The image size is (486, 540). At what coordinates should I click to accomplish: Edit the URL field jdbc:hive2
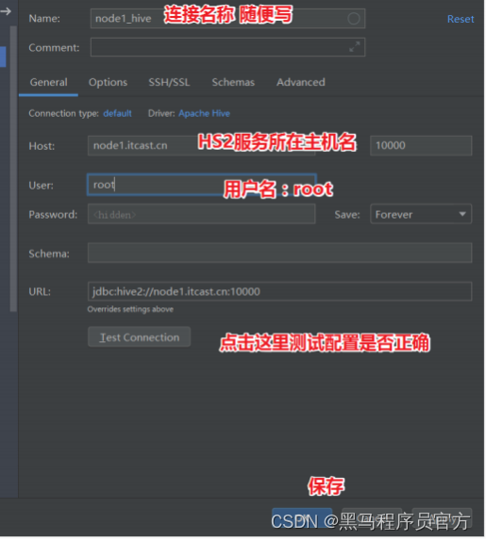[279, 292]
